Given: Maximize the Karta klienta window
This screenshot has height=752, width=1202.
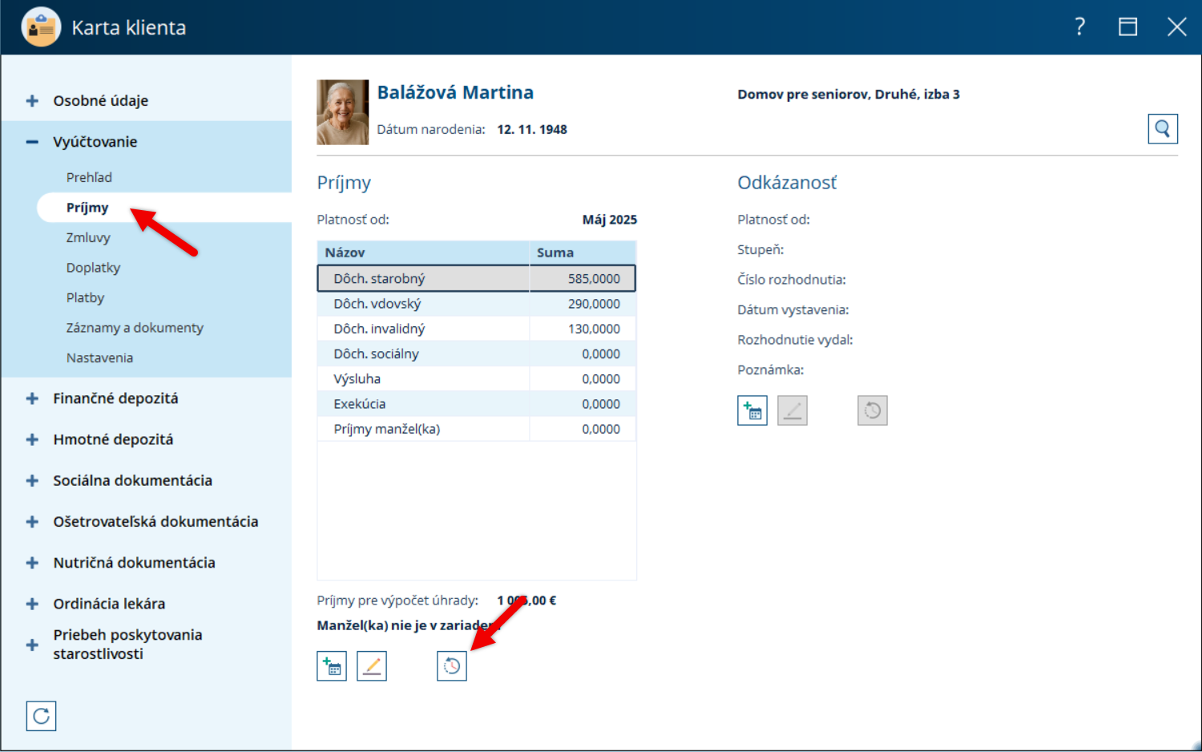Looking at the screenshot, I should pyautogui.click(x=1127, y=27).
